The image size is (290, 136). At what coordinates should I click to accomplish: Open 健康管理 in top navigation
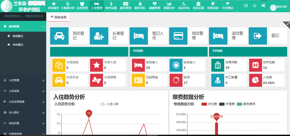[155, 6]
